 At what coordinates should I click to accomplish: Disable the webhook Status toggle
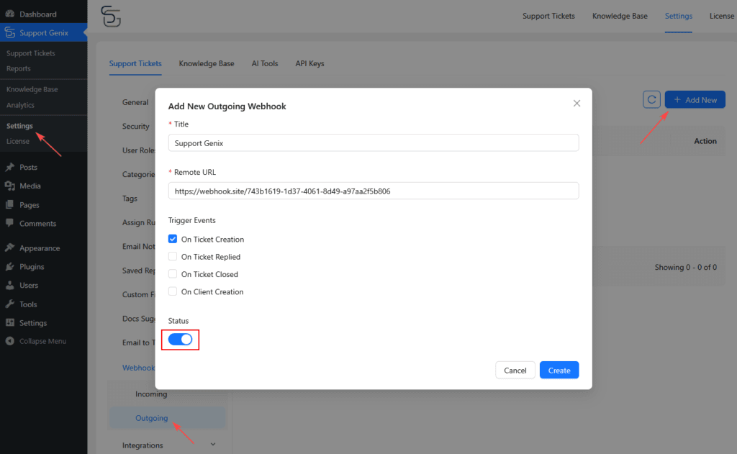[180, 339]
